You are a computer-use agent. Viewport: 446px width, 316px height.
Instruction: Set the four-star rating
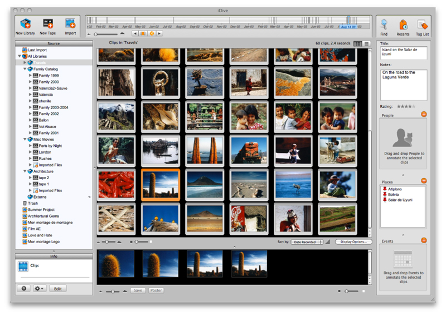411,106
